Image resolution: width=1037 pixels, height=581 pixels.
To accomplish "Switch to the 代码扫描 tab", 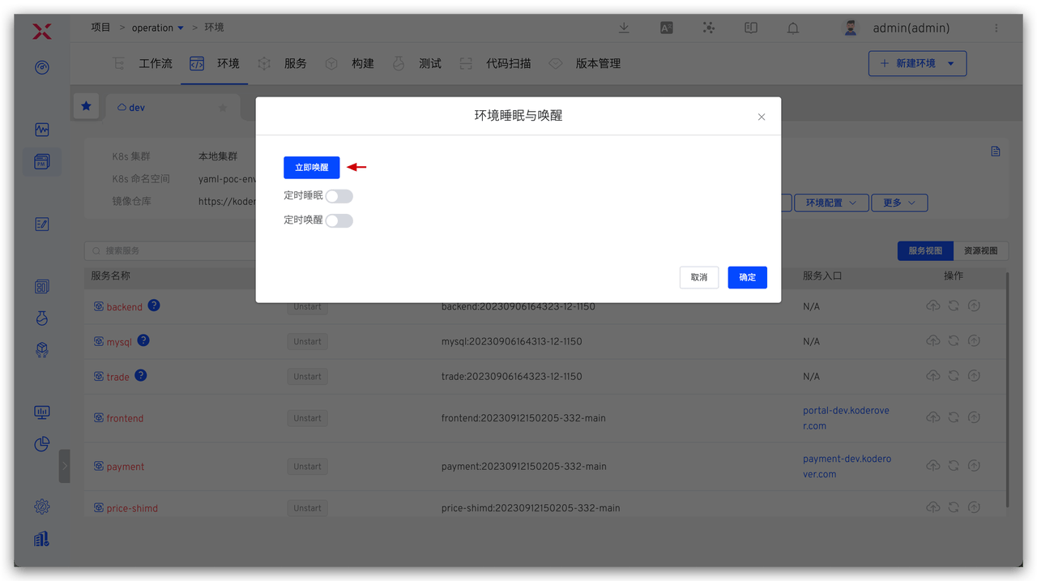I will 509,62.
